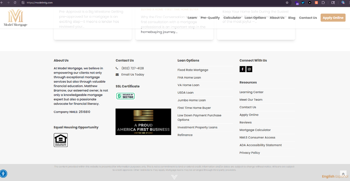Click the scroll-to-top arrow button

tap(343, 174)
